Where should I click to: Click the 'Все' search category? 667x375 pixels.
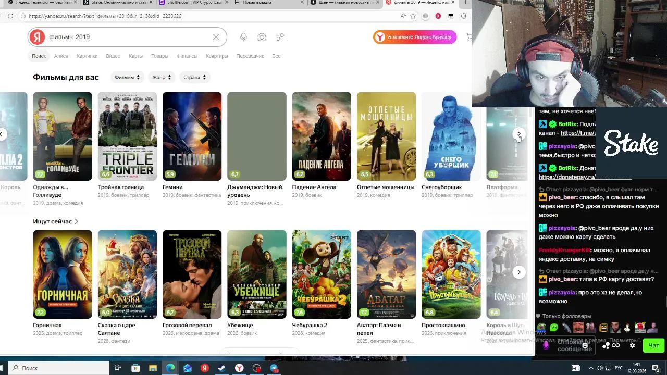[x=276, y=56]
